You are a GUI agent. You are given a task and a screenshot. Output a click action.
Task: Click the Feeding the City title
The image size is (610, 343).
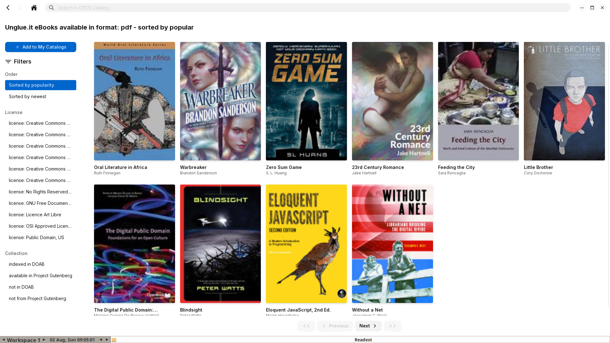click(x=456, y=167)
